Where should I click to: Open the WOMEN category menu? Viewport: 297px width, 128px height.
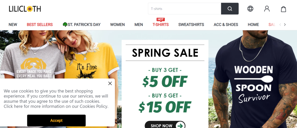point(117,25)
